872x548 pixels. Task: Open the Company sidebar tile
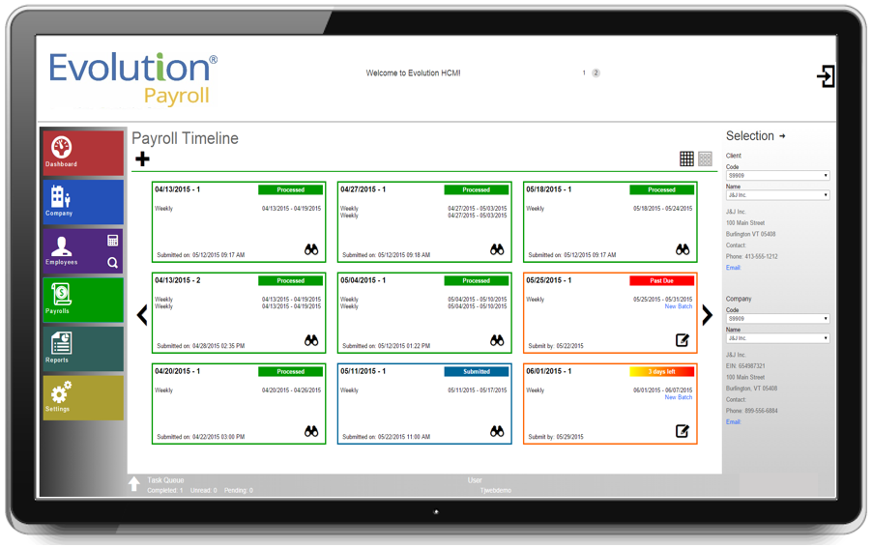point(83,202)
